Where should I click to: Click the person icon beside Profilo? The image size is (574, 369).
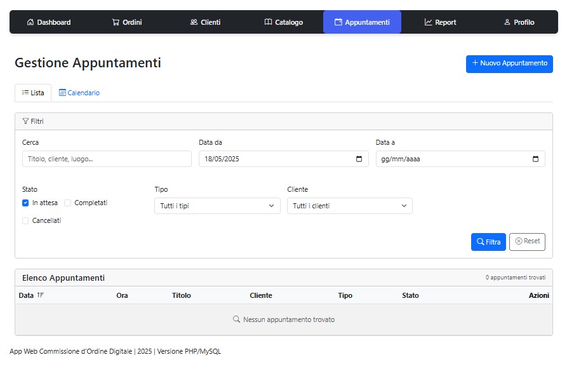point(507,22)
